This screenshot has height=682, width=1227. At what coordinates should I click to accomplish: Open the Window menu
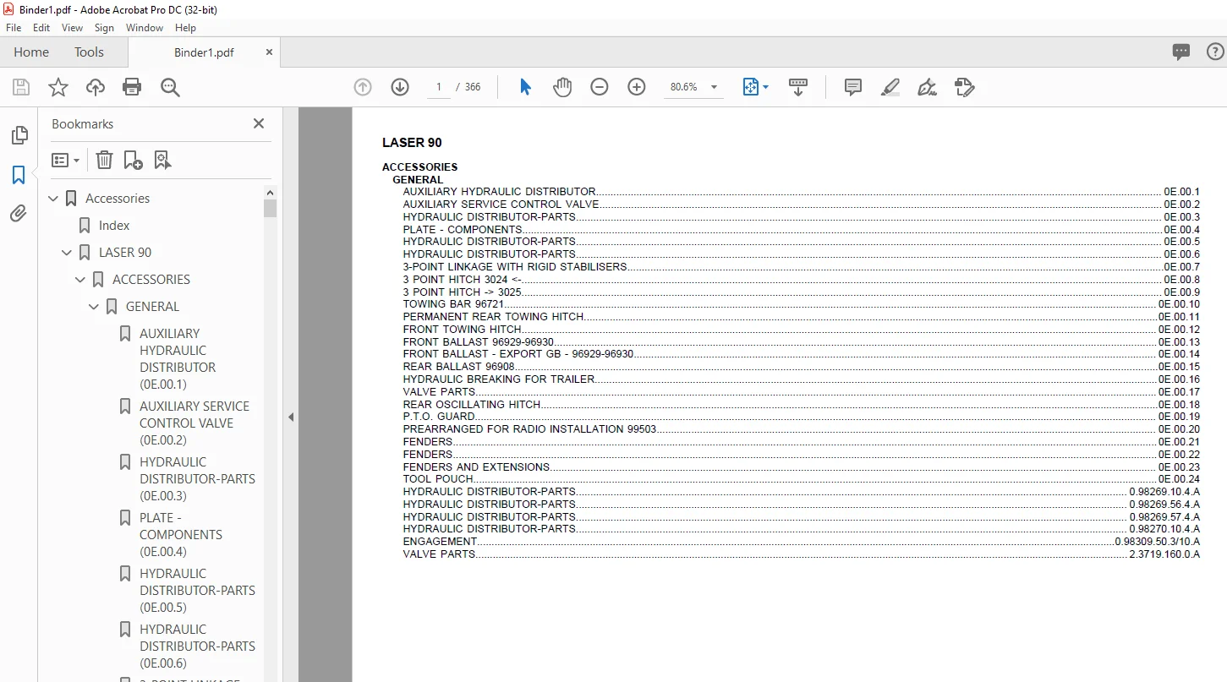[x=145, y=28]
